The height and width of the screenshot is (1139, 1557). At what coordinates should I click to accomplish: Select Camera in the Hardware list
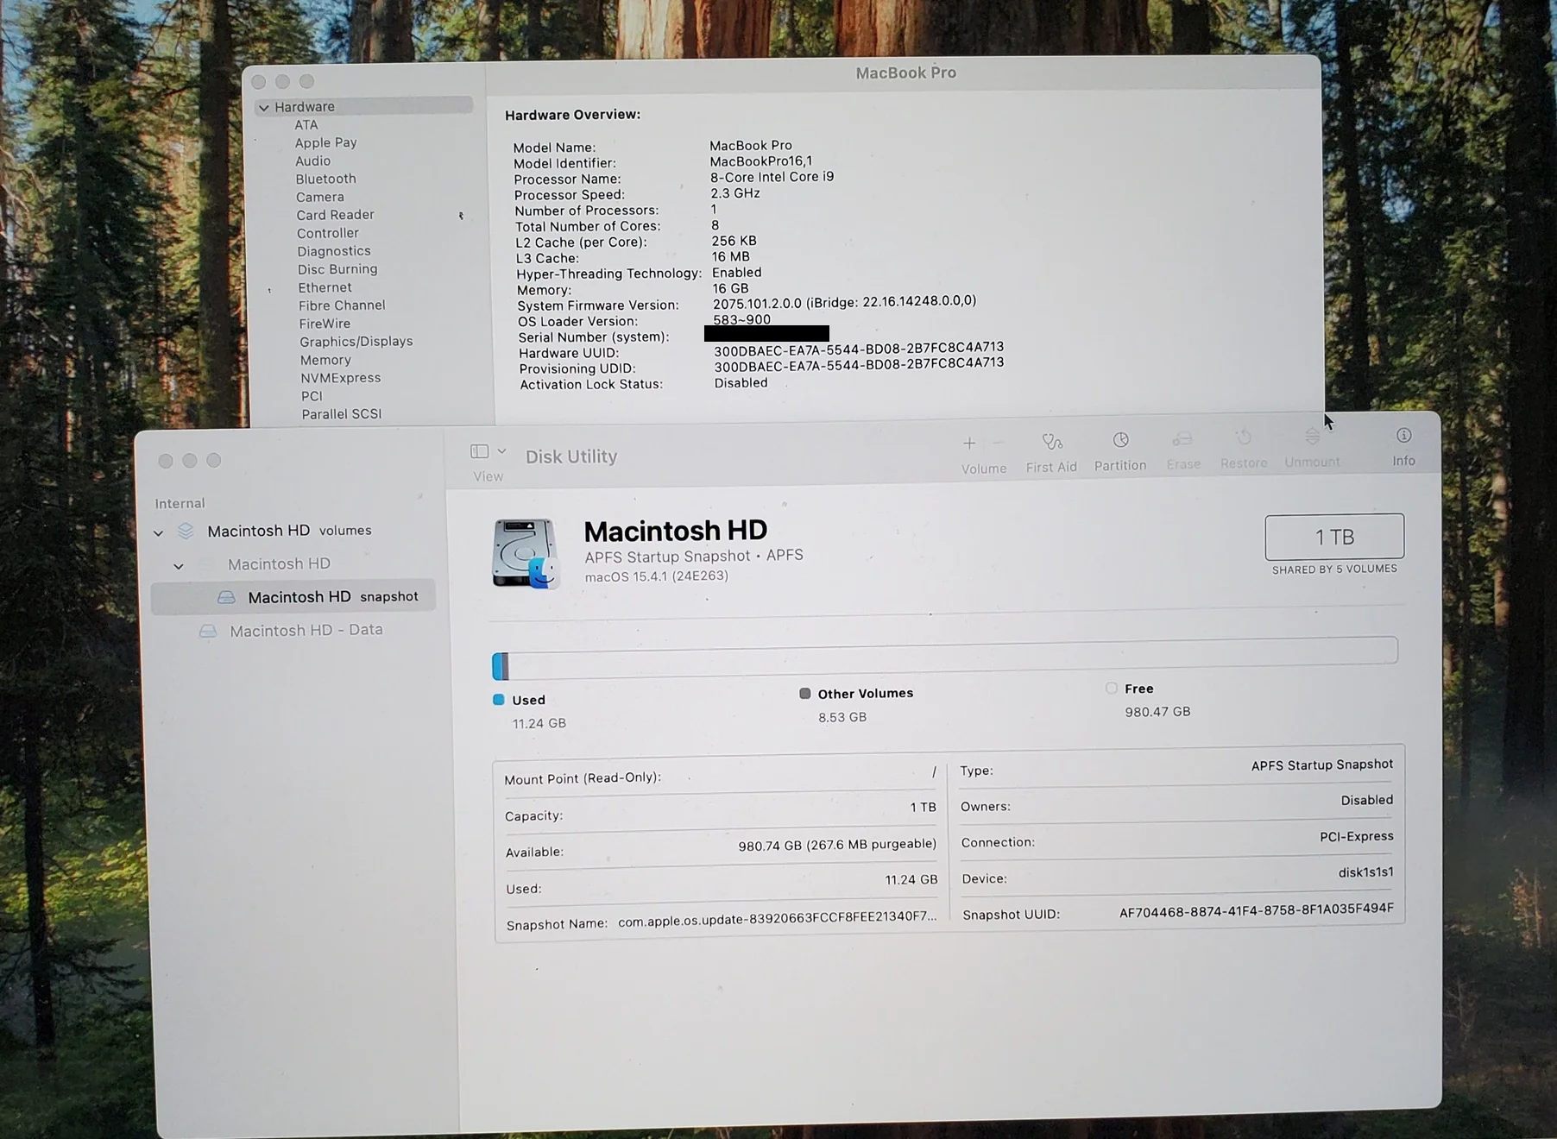pyautogui.click(x=320, y=197)
